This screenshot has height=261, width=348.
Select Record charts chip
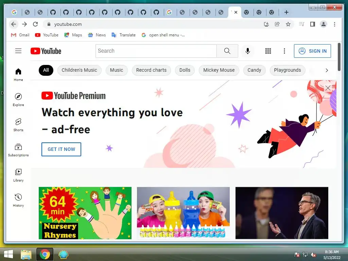click(151, 70)
